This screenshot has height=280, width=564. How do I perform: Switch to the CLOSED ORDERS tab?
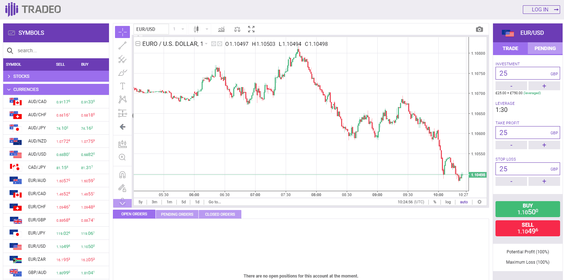[220, 214]
